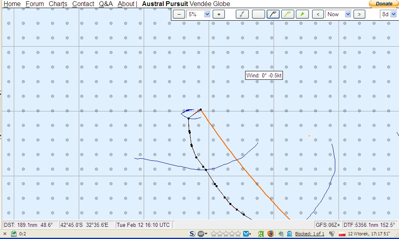Select the gray track line tool

pos(242,14)
